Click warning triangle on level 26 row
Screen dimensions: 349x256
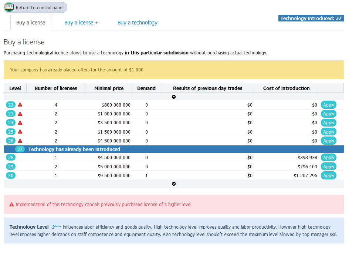tap(20, 141)
